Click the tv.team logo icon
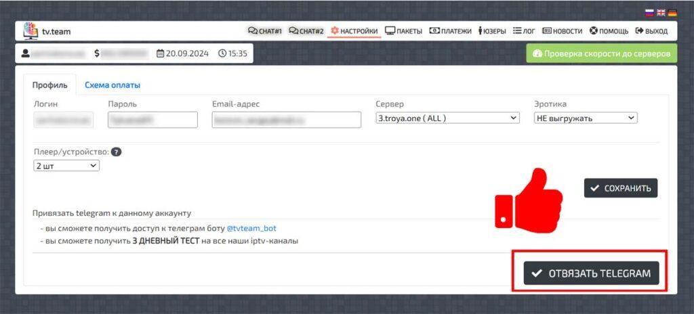The height and width of the screenshot is (314, 694). click(x=30, y=31)
